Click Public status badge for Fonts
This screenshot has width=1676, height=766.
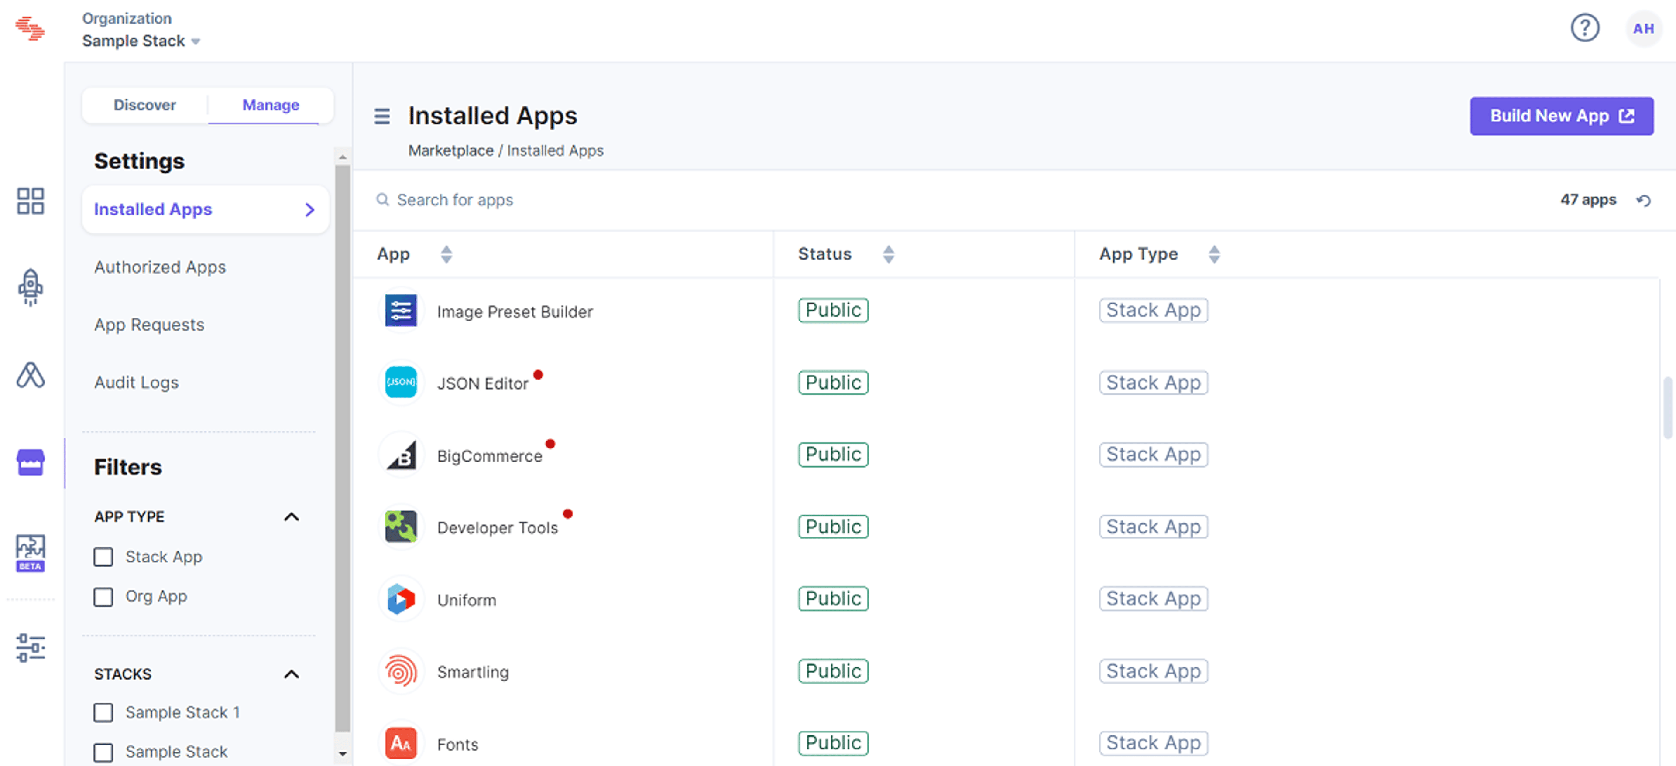click(833, 743)
